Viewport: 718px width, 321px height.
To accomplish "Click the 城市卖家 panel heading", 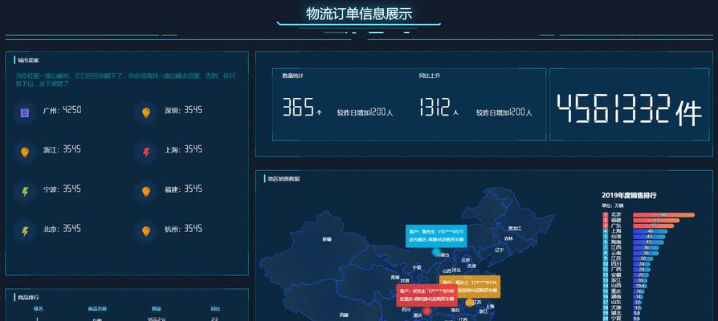I will [28, 60].
